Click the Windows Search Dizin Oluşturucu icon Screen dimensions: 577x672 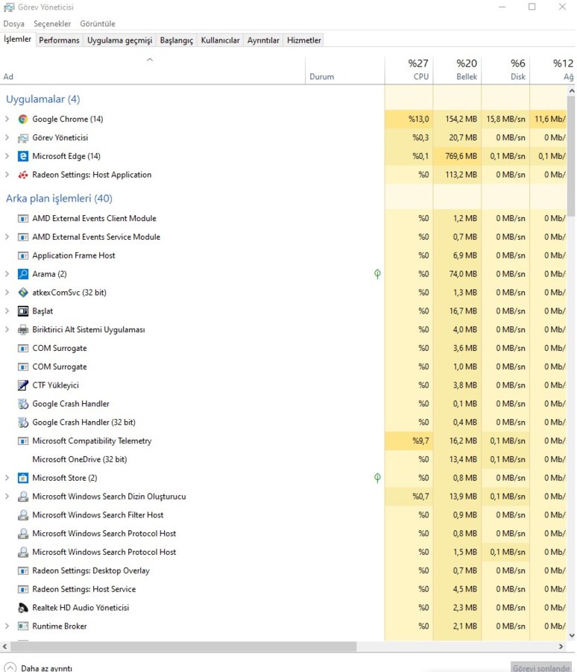(x=23, y=497)
